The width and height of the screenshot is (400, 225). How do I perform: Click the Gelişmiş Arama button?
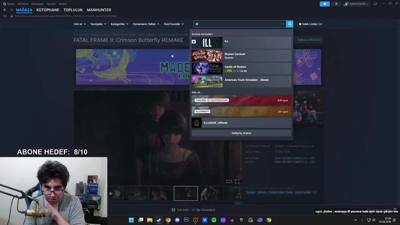tap(241, 133)
